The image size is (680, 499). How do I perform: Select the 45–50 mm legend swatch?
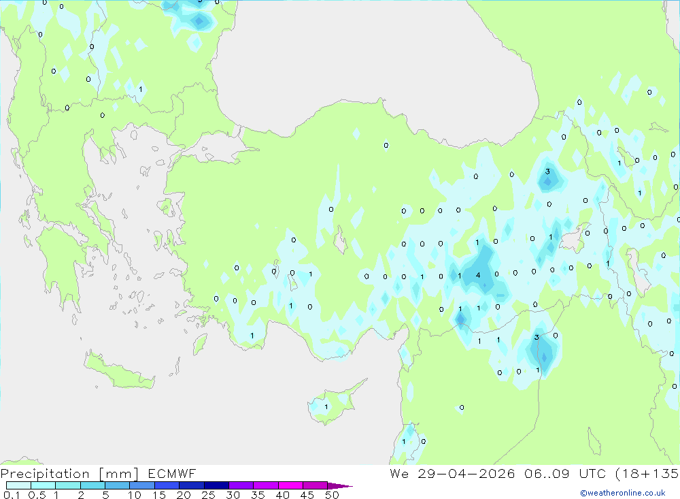(x=316, y=485)
